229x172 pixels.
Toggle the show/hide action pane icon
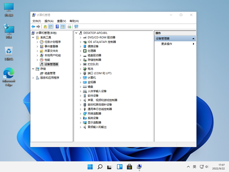coord(63,27)
